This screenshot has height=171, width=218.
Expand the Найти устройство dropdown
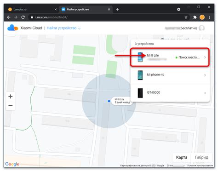coord(63,28)
